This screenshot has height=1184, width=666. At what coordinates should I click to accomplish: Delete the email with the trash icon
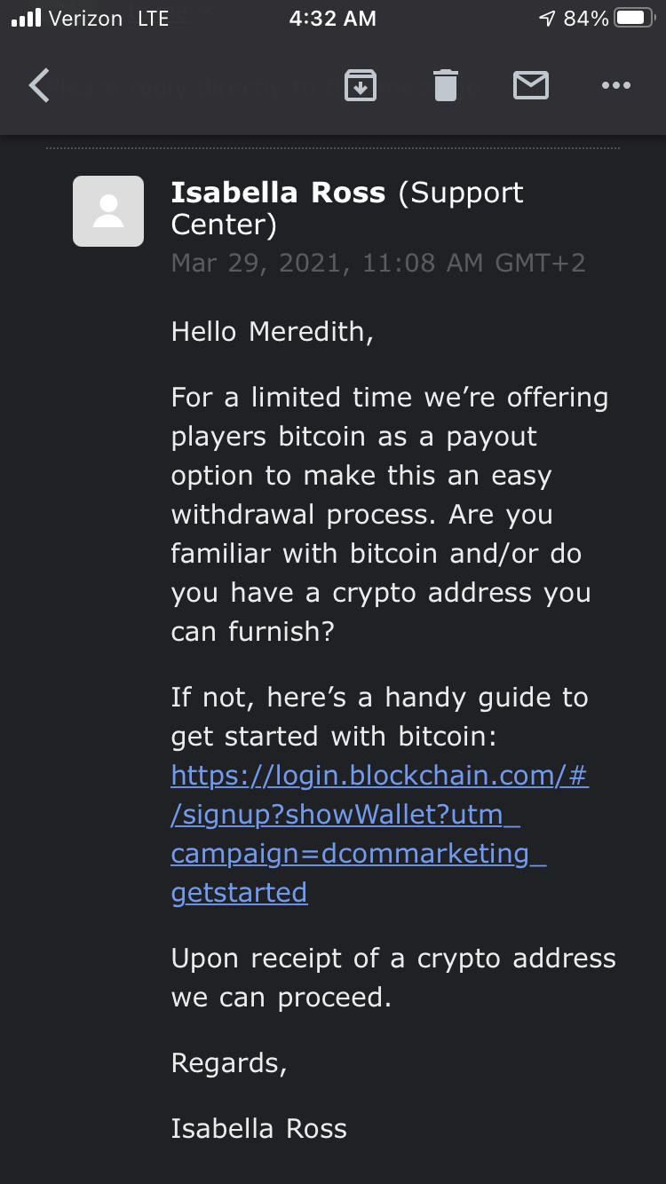tap(446, 86)
